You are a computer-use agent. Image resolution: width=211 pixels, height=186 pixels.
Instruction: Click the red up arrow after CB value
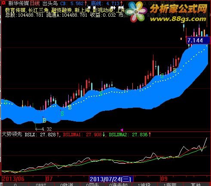point(86,3)
